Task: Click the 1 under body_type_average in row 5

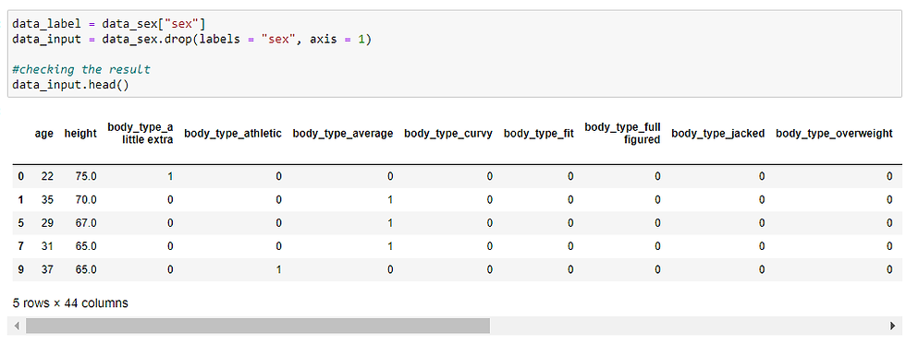Action: tap(390, 223)
